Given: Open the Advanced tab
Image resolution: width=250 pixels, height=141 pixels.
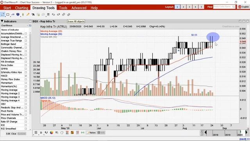Looking at the screenshot, I should (x=79, y=8).
